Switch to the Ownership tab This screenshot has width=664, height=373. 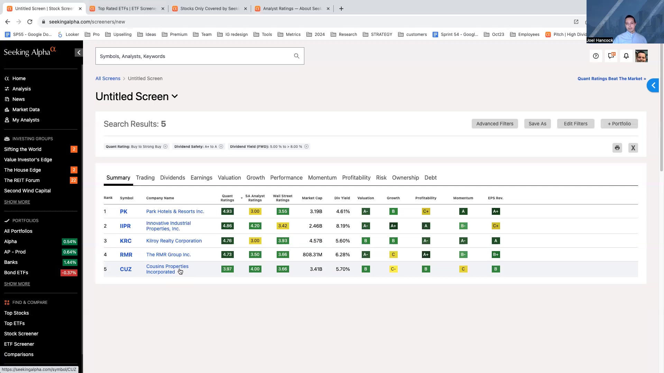[x=405, y=178]
